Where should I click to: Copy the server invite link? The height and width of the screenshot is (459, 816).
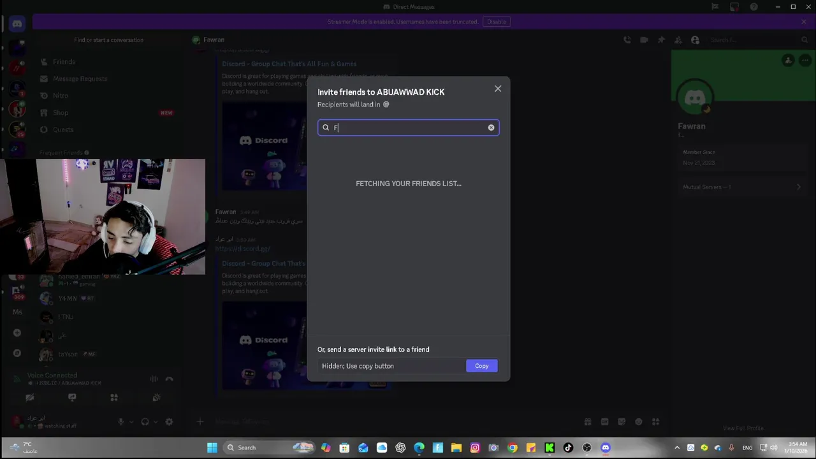coord(481,366)
